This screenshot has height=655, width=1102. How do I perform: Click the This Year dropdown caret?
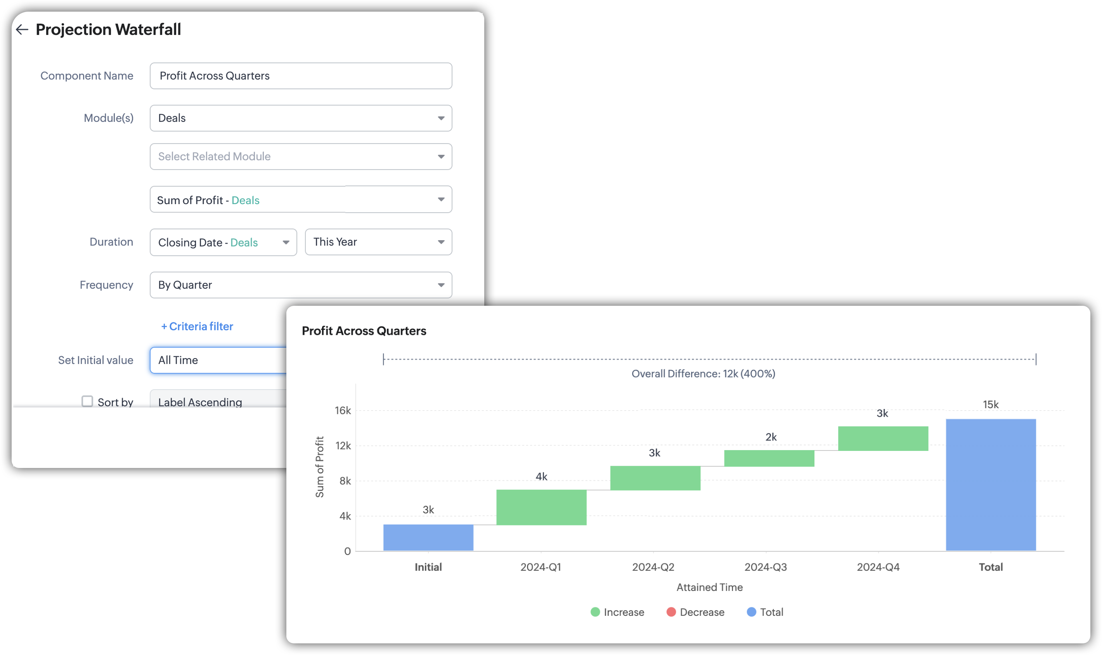[440, 242]
